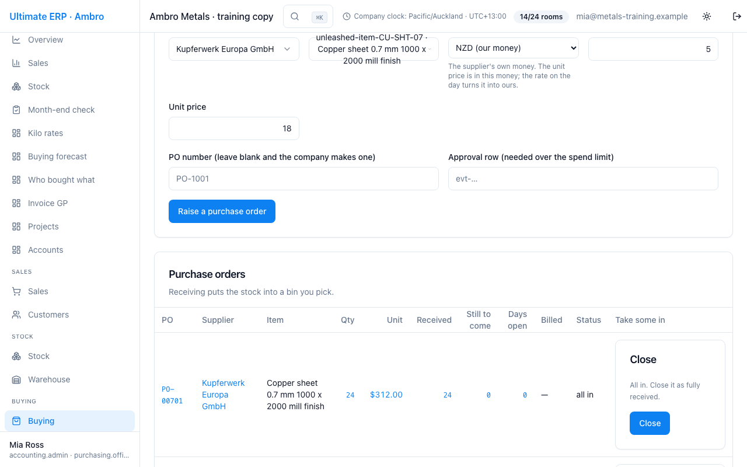Screen dimensions: 747x467
Task: Click the bar chart icon beside first Sales
Action: (x=16, y=63)
